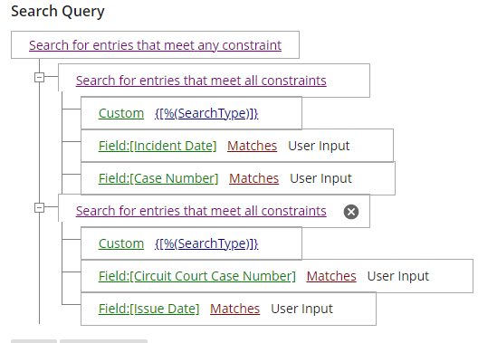Change Matches operator for Case Number
The height and width of the screenshot is (343, 478).
(x=253, y=178)
